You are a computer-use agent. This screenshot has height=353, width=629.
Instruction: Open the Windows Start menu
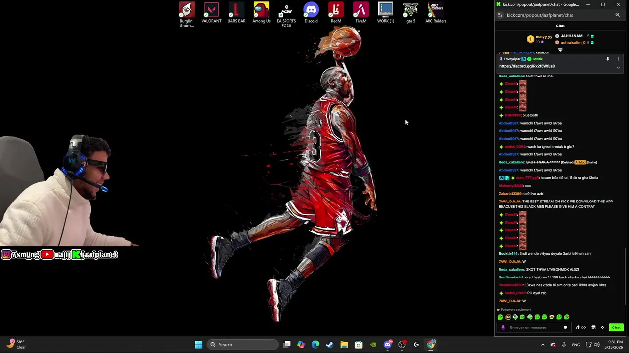[199, 345]
